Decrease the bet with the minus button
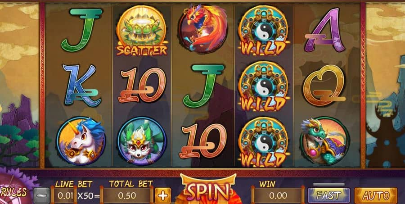Screen dimensions: 405x204 (x=41, y=195)
